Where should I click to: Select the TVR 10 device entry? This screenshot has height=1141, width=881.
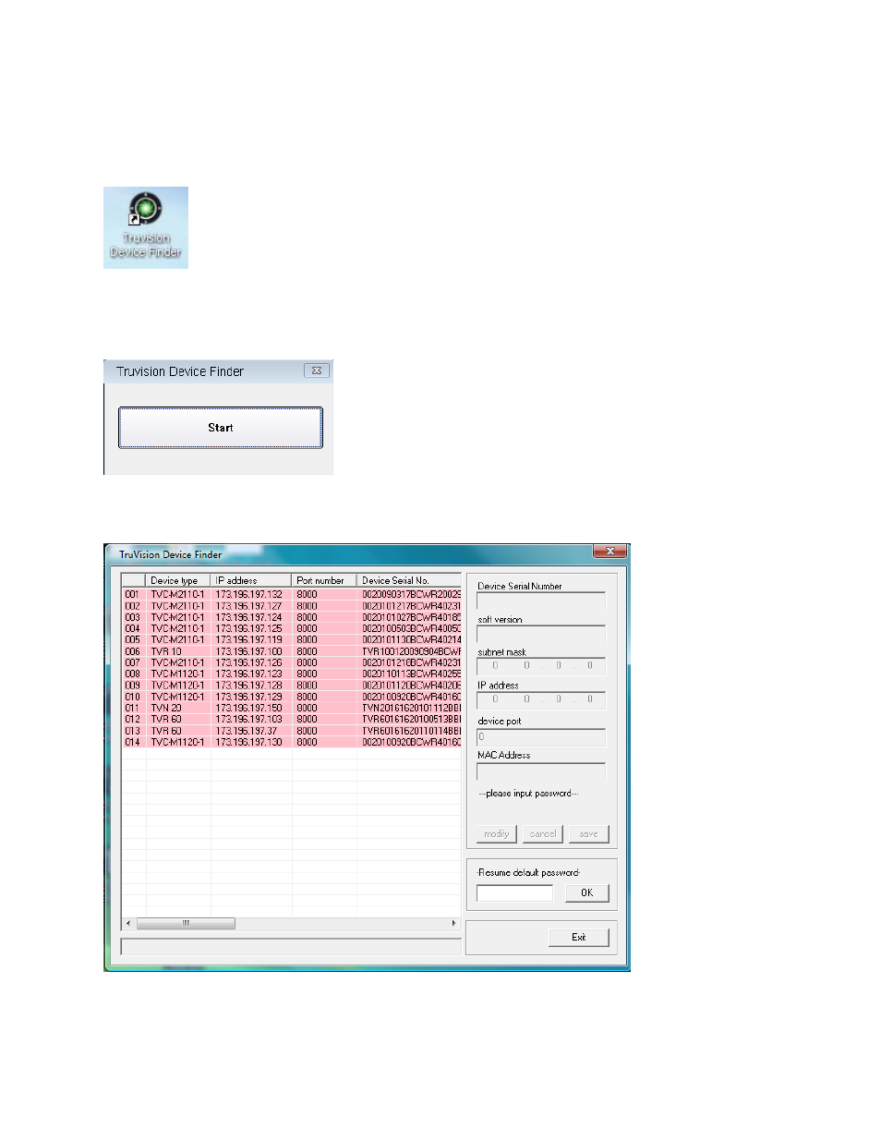tap(166, 651)
